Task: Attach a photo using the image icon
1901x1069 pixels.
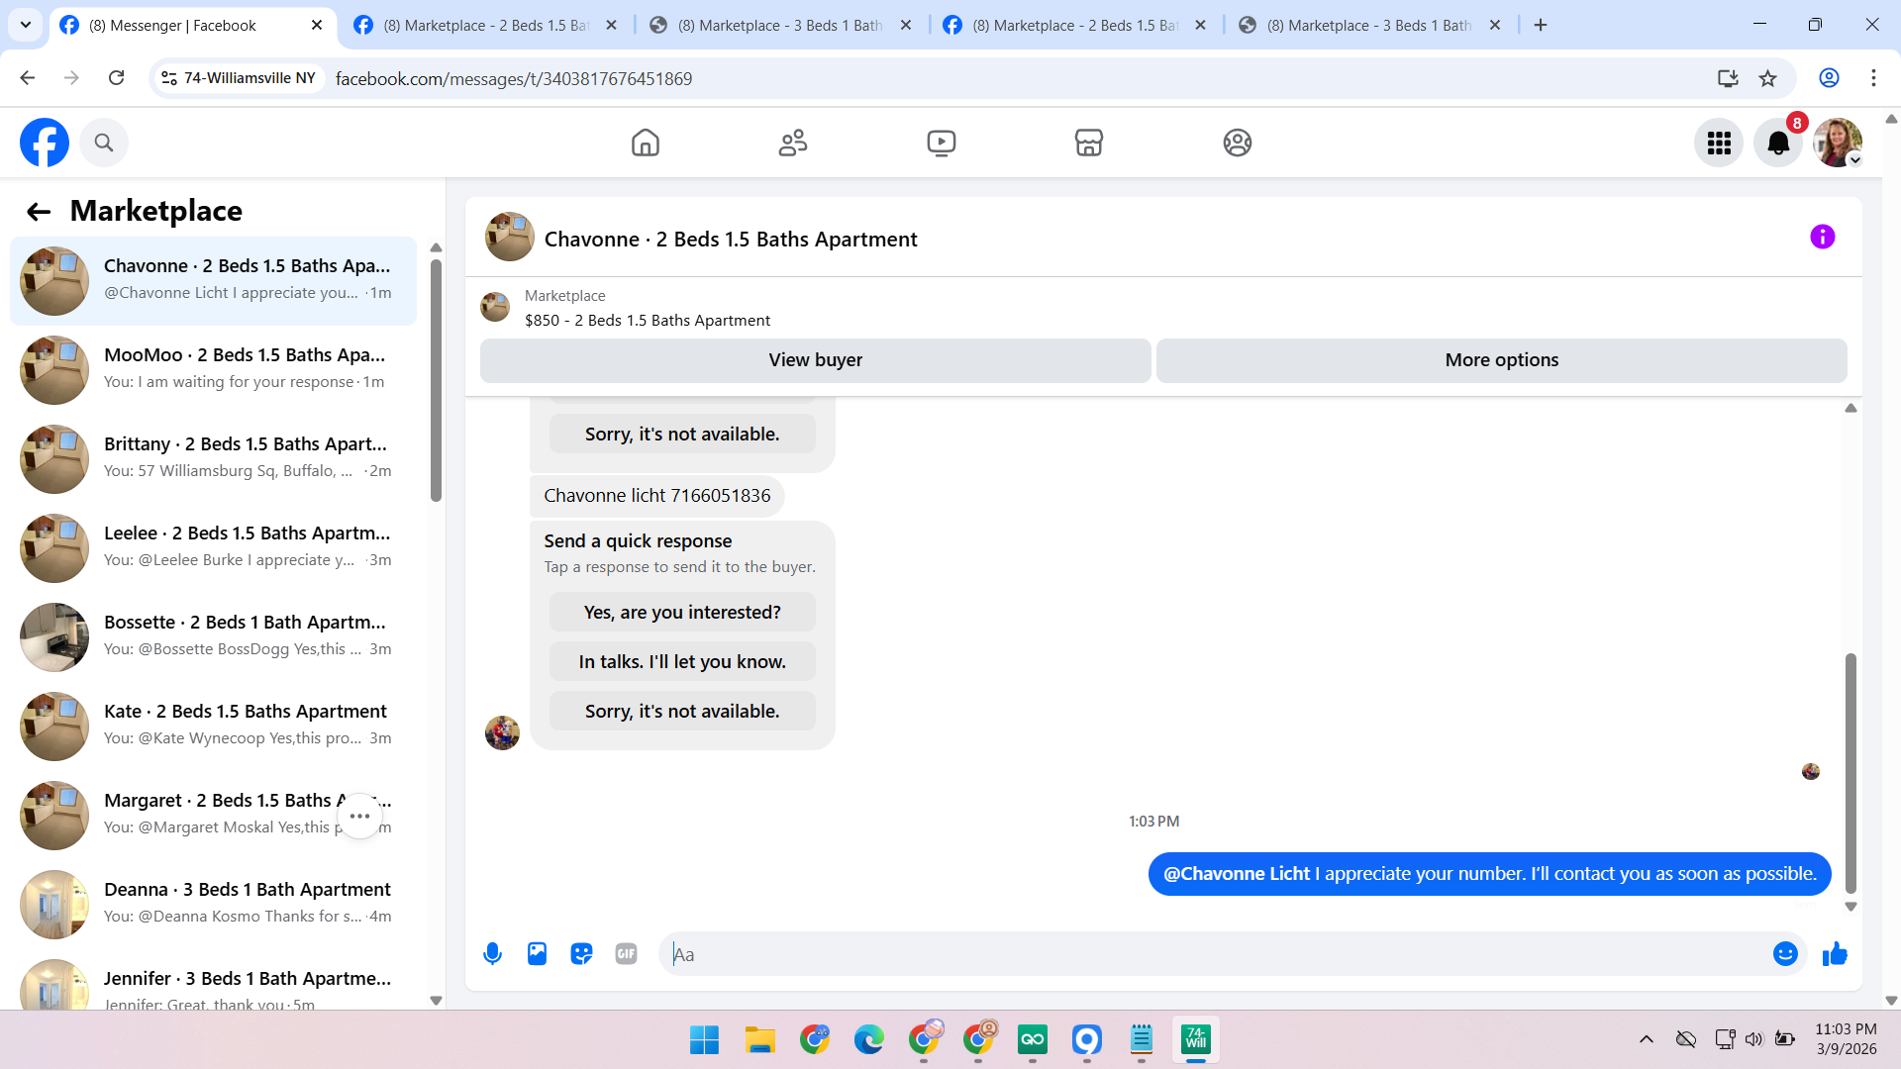Action: pos(537,954)
